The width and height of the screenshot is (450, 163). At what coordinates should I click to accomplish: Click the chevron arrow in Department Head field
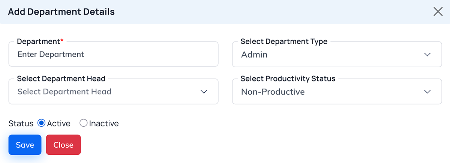(x=204, y=92)
